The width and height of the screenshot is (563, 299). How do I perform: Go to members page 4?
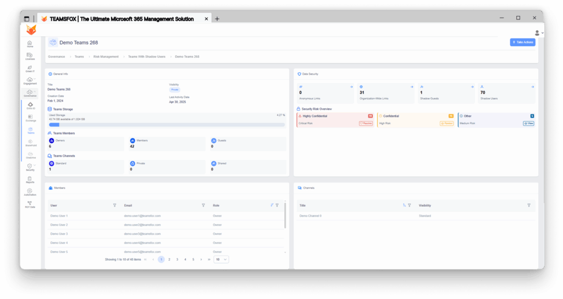tap(185, 259)
